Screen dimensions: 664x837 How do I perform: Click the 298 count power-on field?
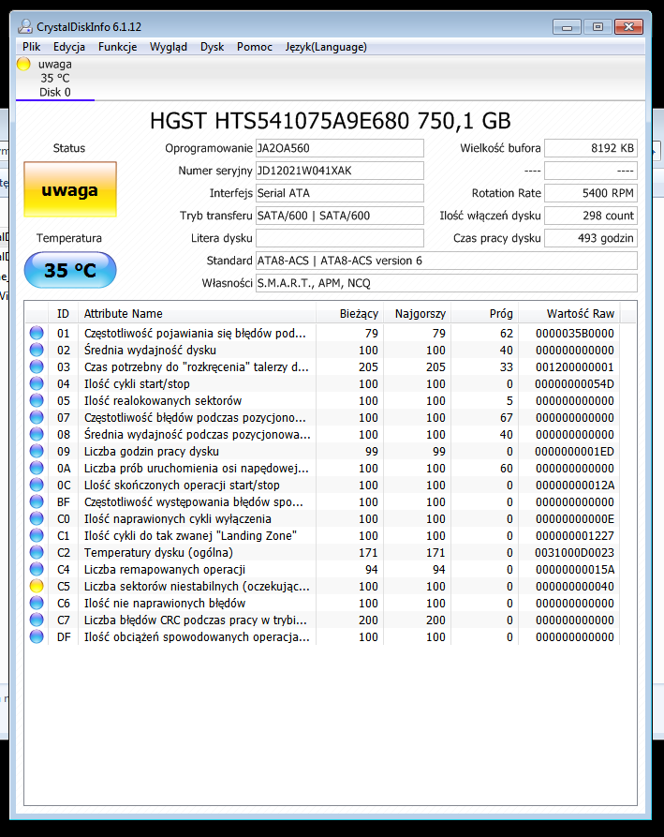point(590,216)
